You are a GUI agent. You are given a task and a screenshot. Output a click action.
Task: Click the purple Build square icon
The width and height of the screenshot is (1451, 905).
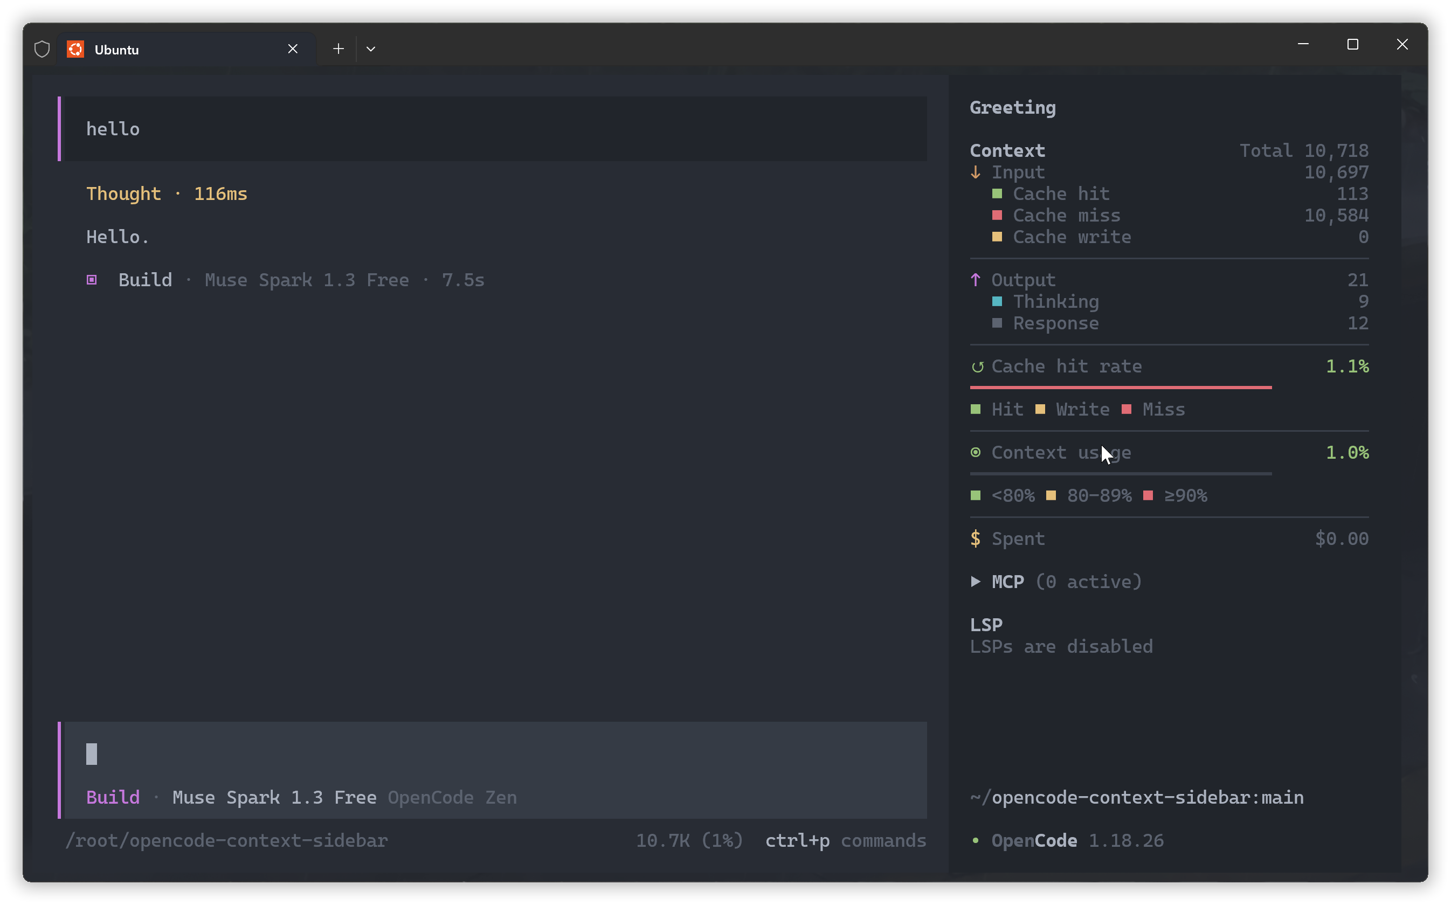[92, 280]
